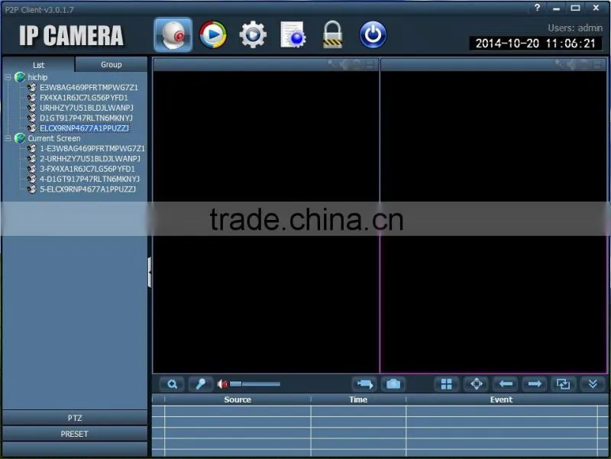
Task: Click the Users: admin label
Action: tap(575, 28)
